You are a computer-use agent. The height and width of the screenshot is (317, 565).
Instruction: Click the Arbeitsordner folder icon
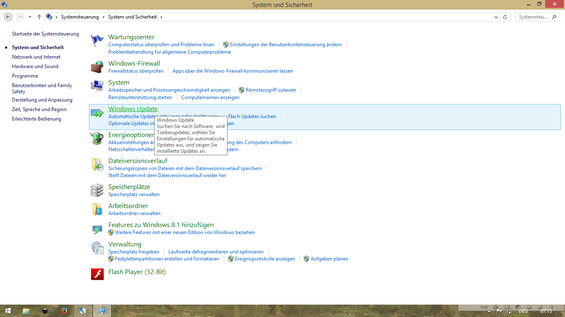97,209
